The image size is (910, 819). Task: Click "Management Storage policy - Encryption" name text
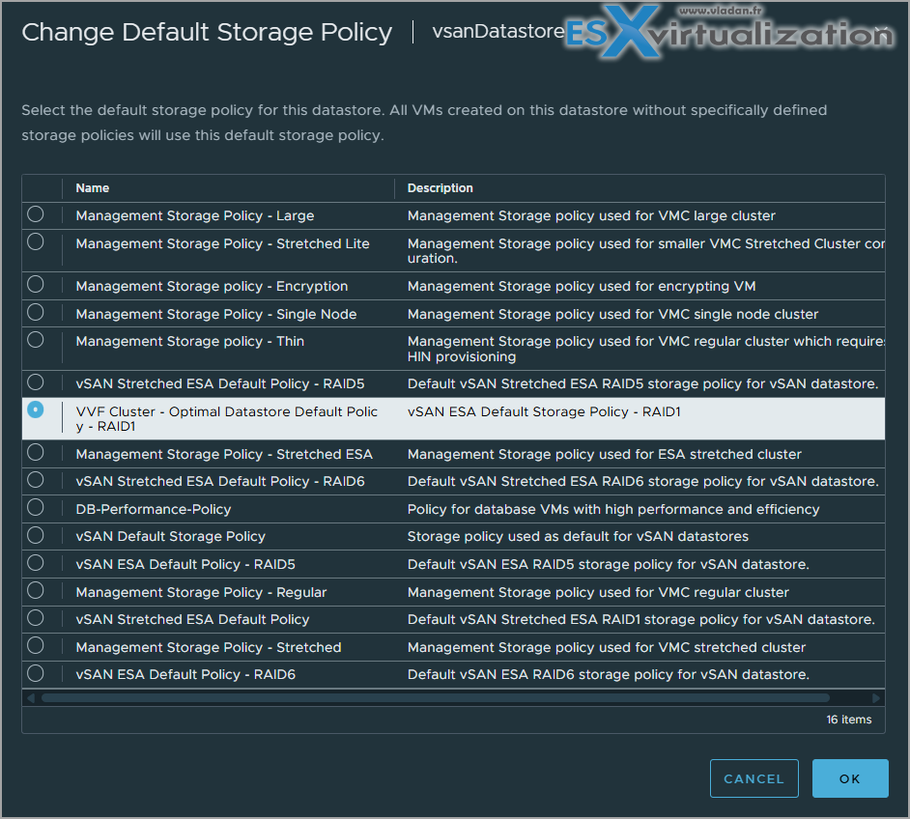pos(212,287)
